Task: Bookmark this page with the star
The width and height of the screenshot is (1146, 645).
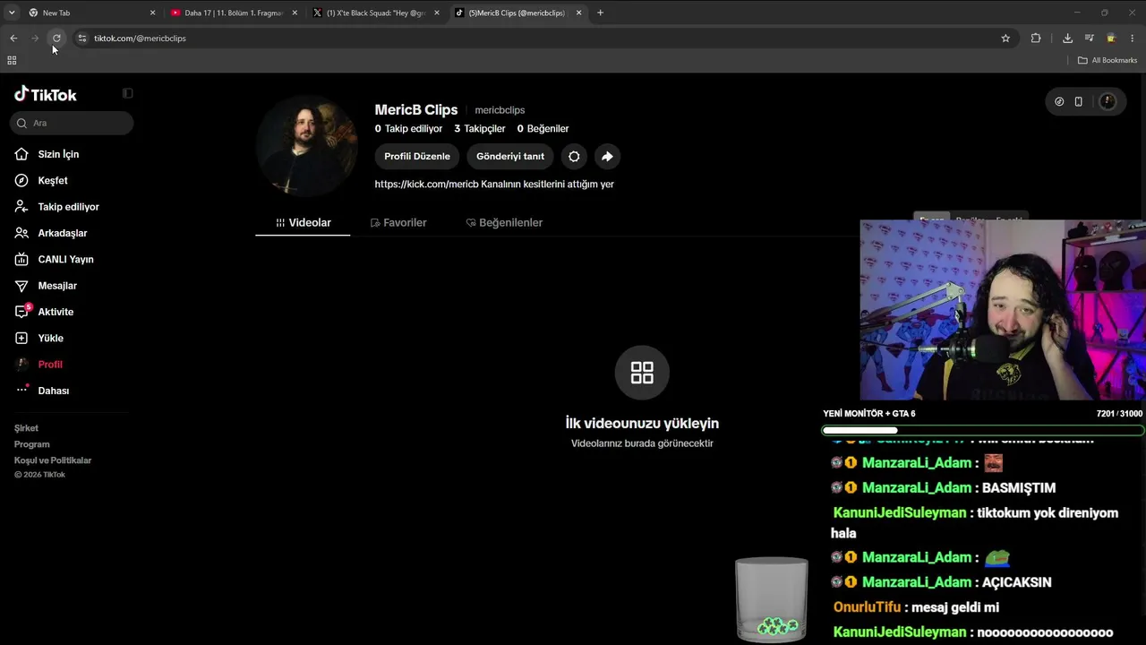Action: (x=1005, y=39)
